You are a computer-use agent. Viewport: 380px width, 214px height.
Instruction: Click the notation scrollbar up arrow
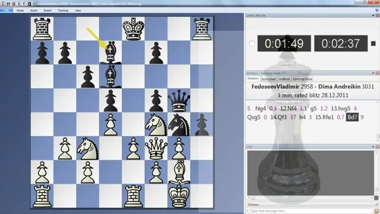coord(378,103)
